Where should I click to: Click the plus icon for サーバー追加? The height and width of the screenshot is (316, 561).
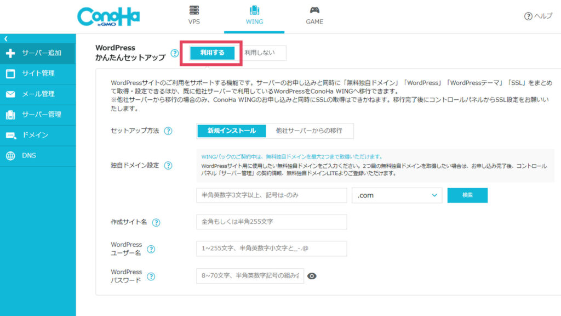pos(10,53)
